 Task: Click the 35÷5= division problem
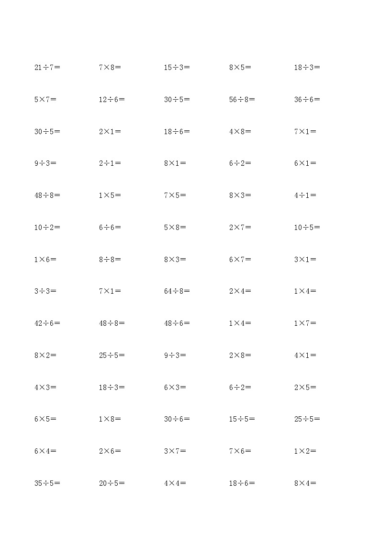point(47,483)
